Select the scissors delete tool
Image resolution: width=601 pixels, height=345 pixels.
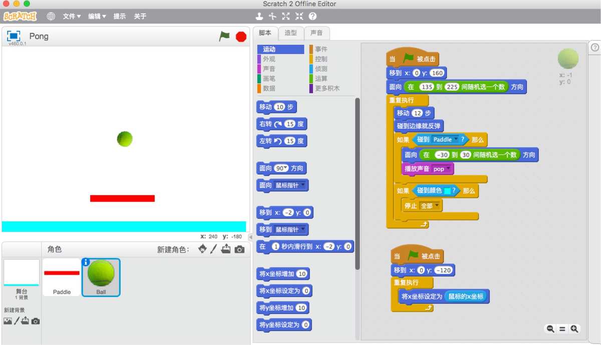[272, 16]
